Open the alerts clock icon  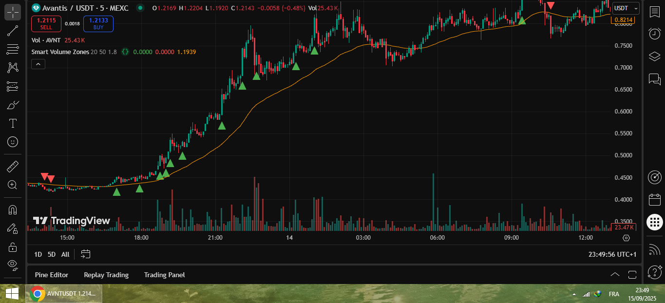coord(654,34)
